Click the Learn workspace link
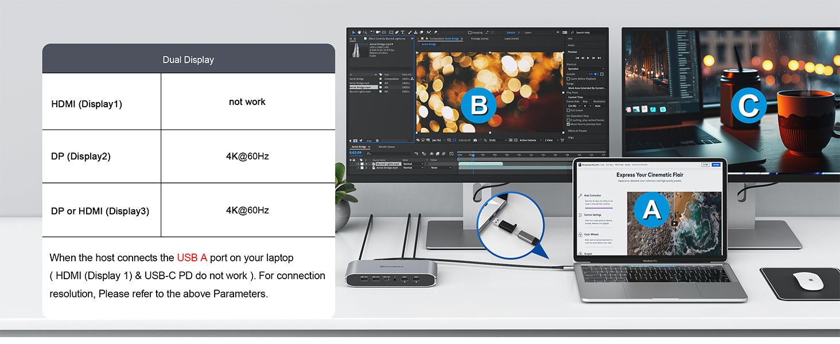 (527, 33)
